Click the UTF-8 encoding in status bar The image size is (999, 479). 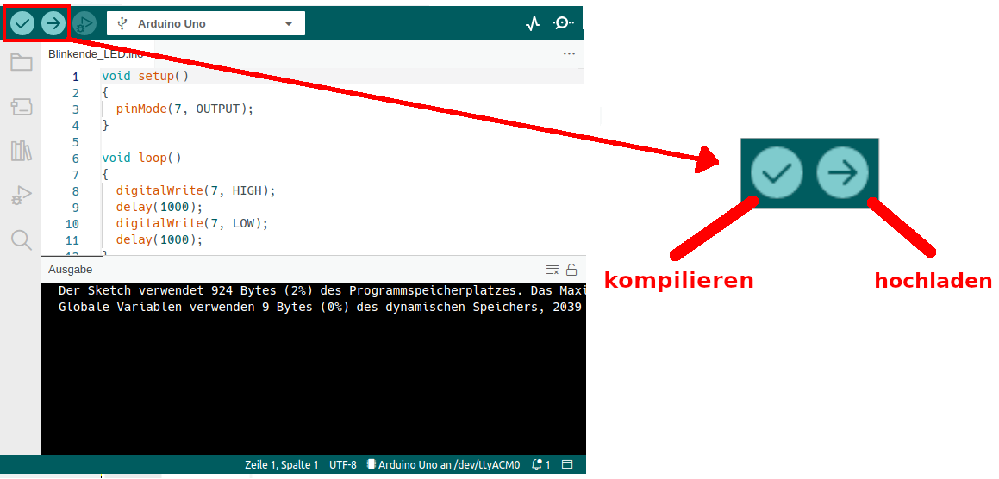(342, 465)
